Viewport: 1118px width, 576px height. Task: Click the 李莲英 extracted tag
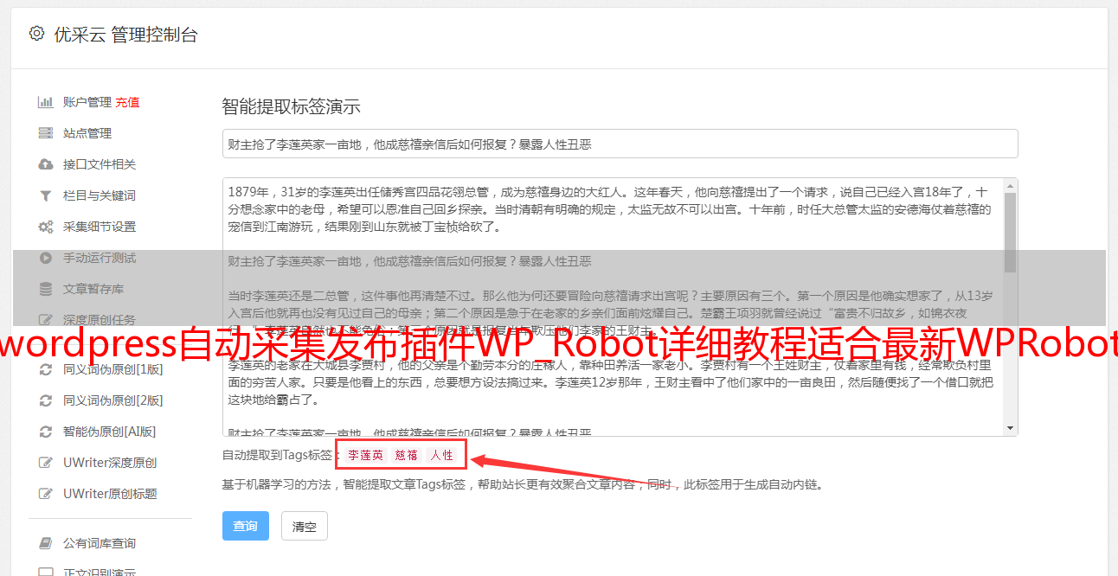366,455
